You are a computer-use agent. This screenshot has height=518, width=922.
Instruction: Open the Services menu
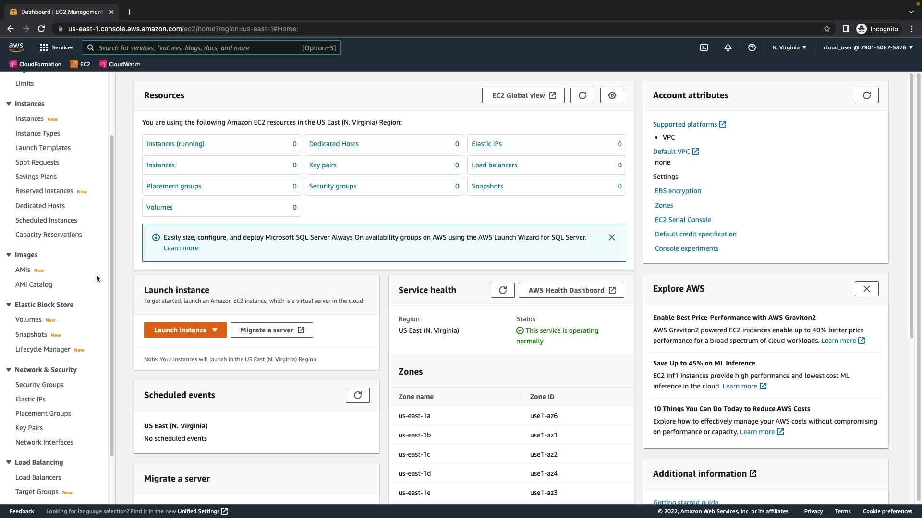57,47
